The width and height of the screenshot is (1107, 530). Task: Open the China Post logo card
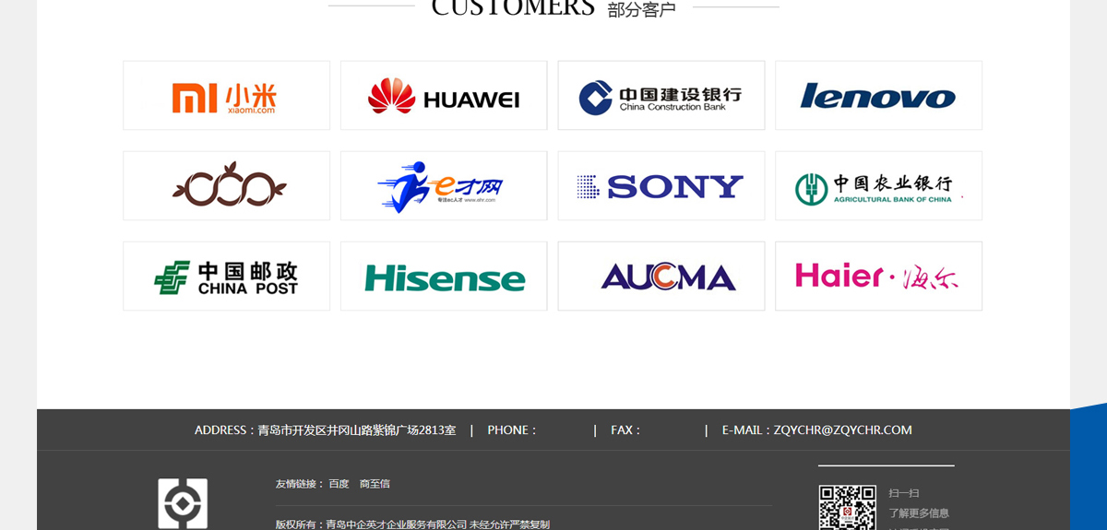point(226,276)
